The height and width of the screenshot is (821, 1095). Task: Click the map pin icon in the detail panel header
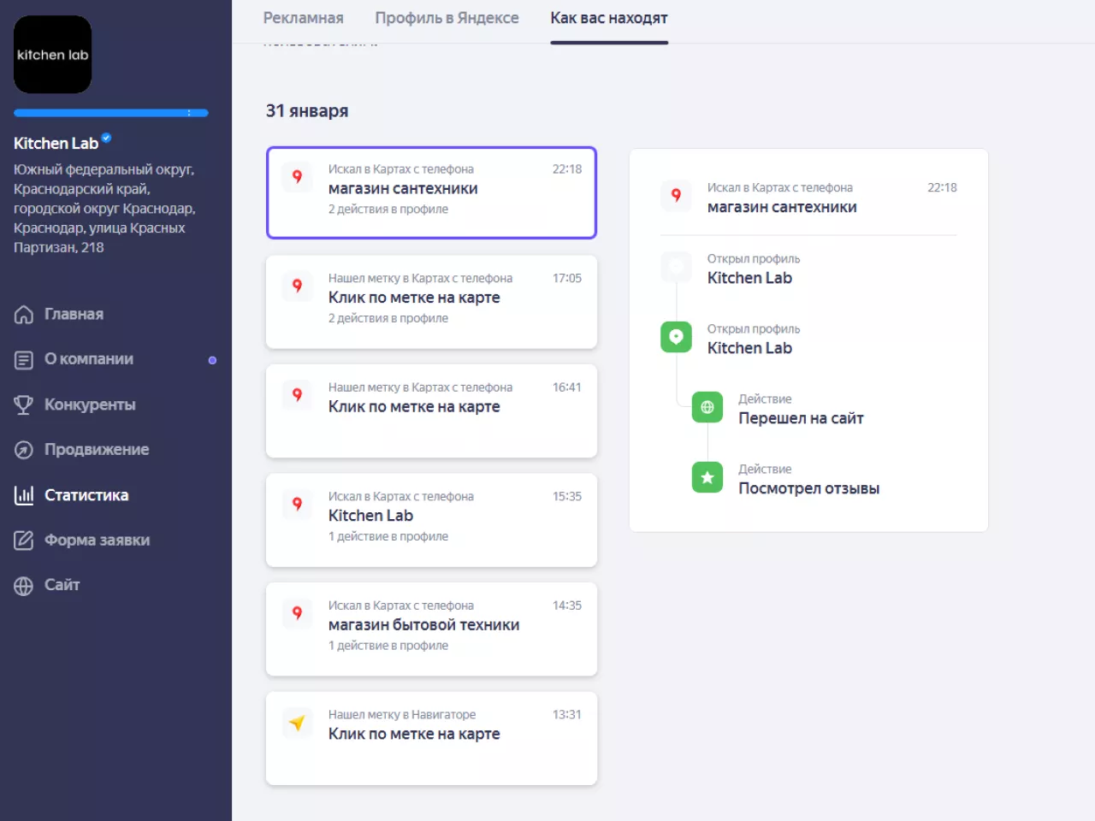676,196
